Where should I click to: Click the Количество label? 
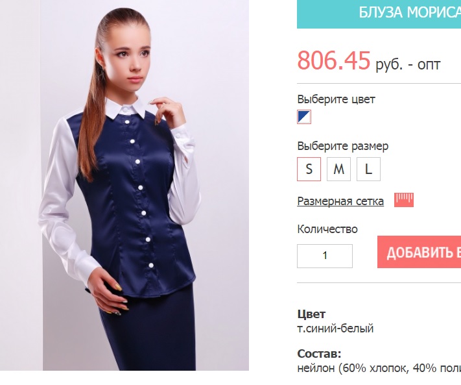click(x=327, y=229)
